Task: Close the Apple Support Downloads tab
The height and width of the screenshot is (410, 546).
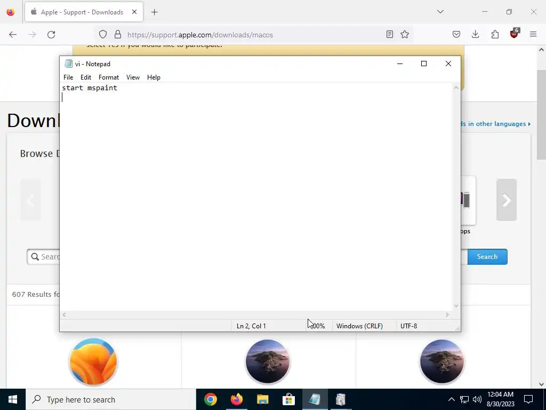Action: click(x=134, y=12)
